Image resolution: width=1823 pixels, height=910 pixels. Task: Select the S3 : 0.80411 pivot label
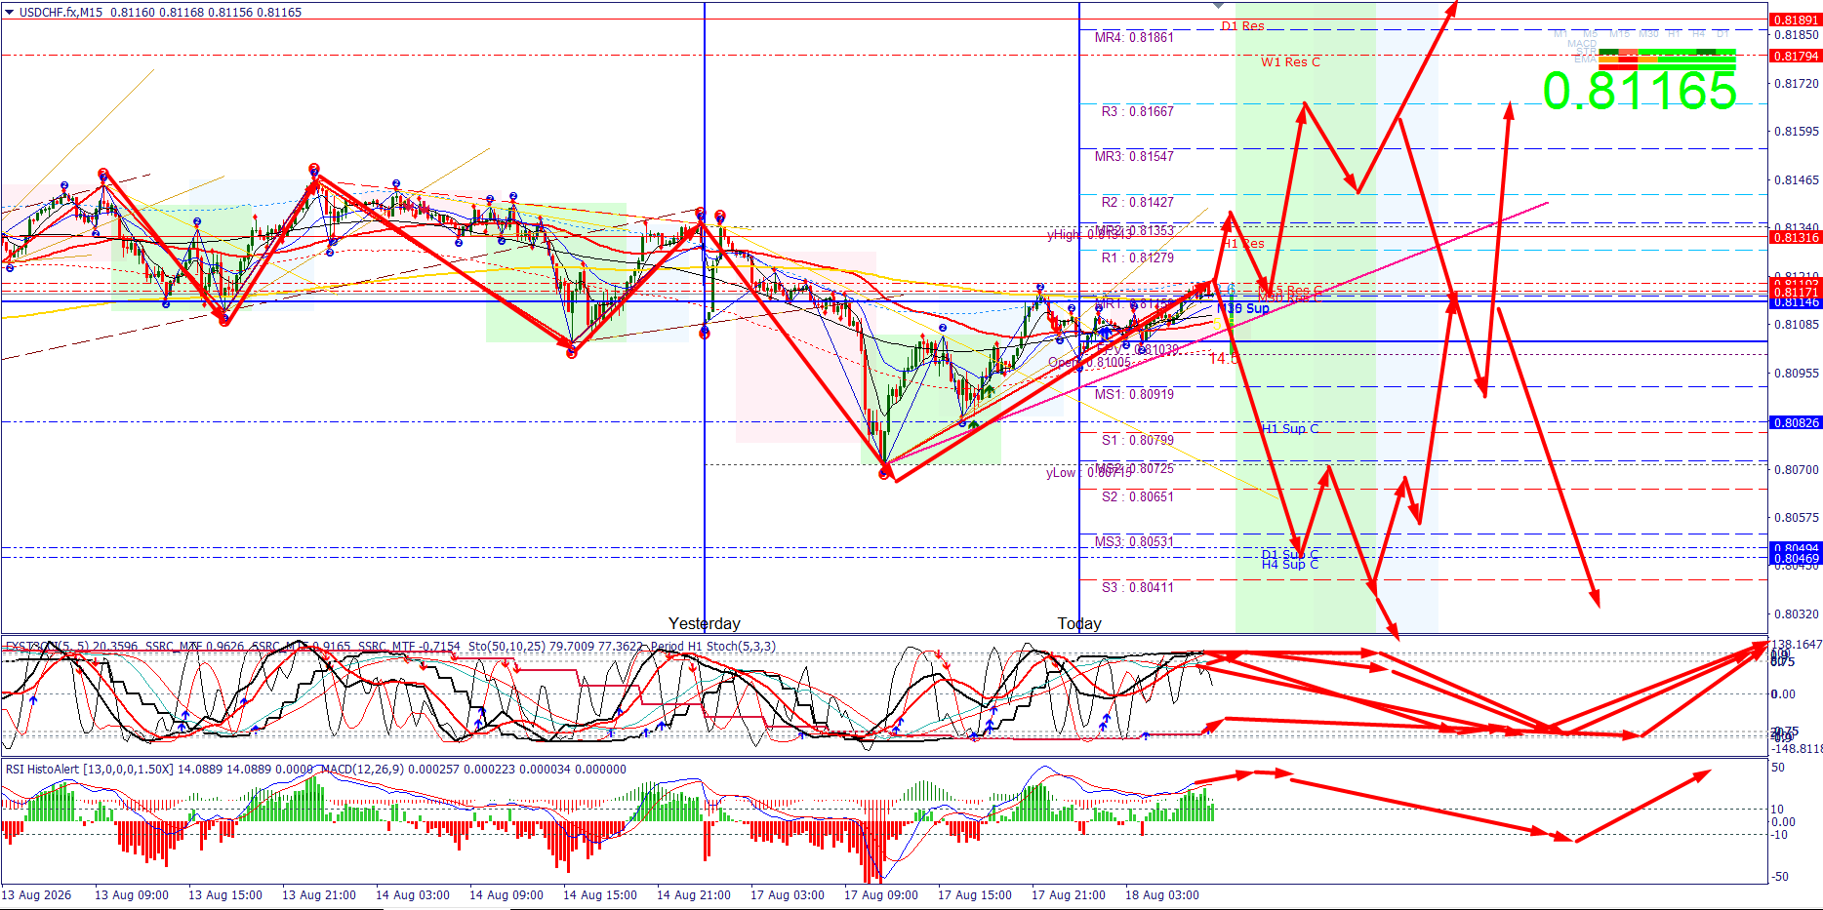click(1138, 587)
